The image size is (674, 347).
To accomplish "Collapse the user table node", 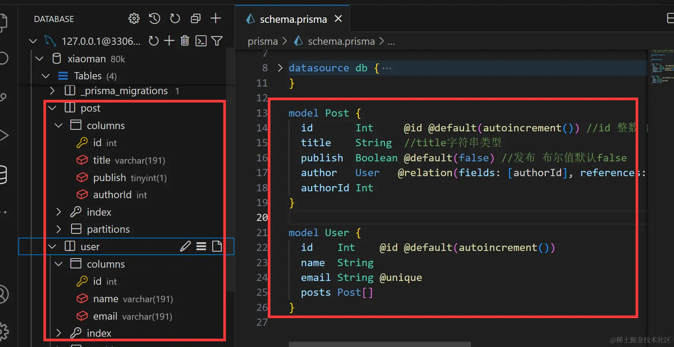I will [x=52, y=246].
